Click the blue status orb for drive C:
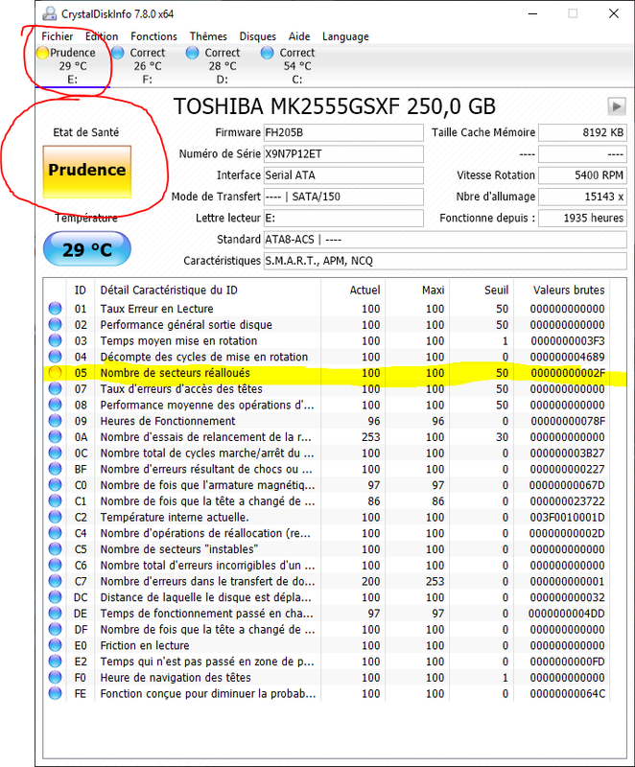Image resolution: width=635 pixels, height=767 pixels. 267,53
